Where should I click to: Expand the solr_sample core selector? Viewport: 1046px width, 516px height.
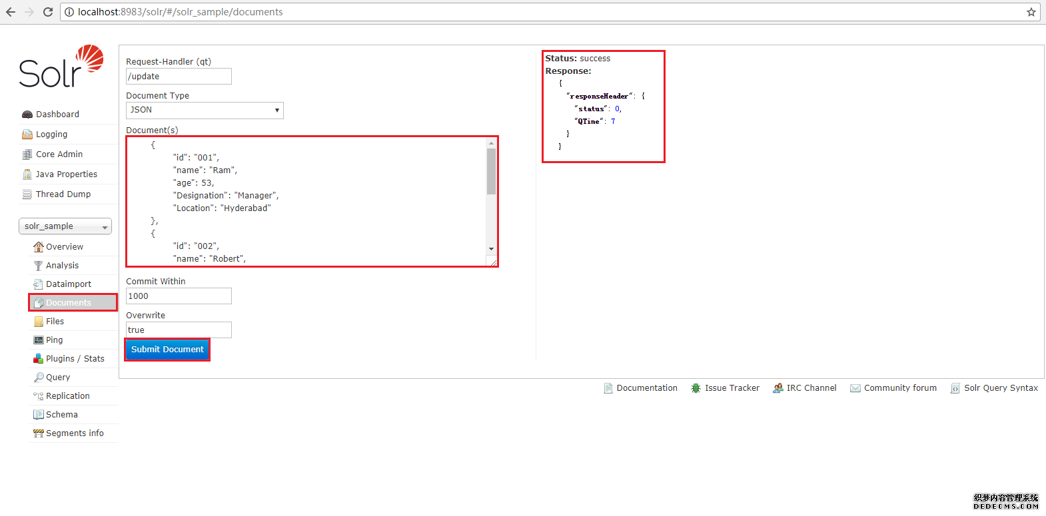tap(65, 226)
